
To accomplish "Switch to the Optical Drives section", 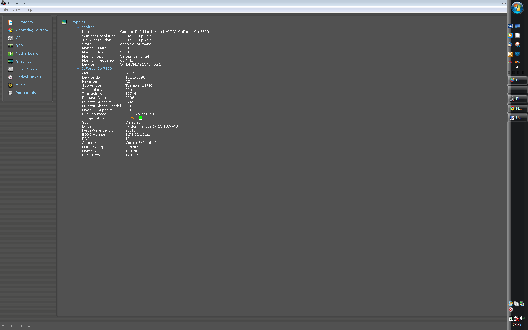I will point(28,77).
